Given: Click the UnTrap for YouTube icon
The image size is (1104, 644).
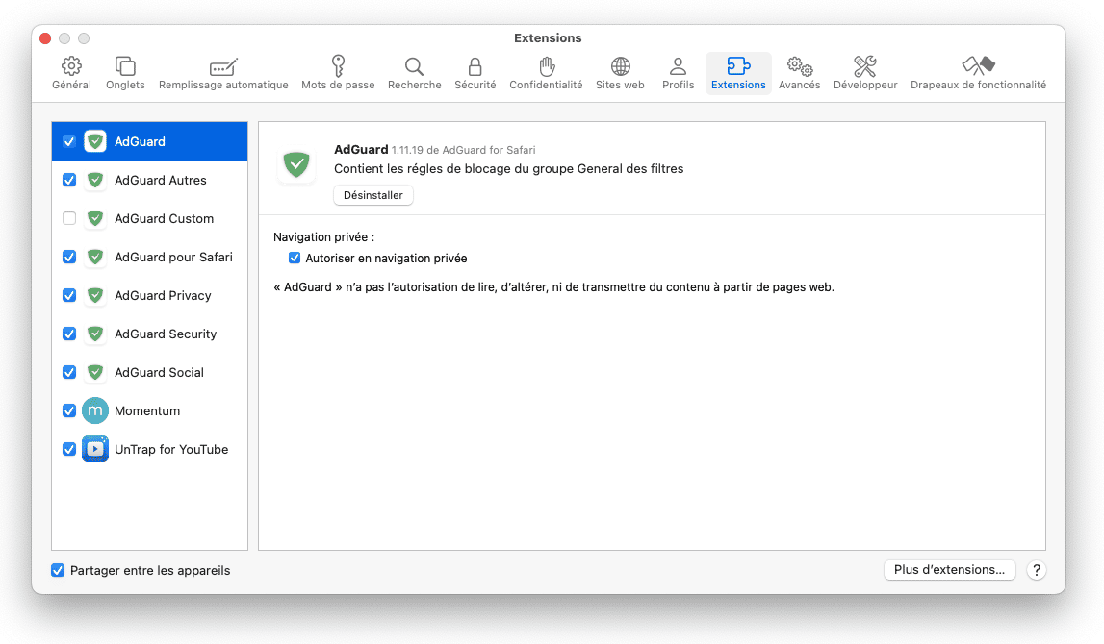Looking at the screenshot, I should click(x=95, y=449).
